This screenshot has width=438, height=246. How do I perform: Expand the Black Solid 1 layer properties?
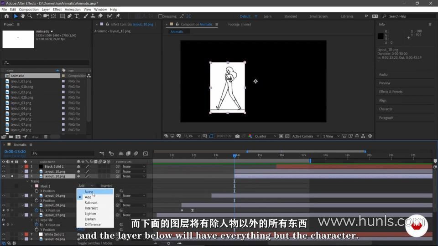(22, 167)
